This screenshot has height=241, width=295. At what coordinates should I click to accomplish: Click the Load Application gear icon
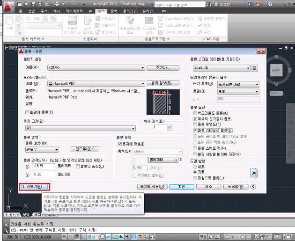[x=130, y=21]
